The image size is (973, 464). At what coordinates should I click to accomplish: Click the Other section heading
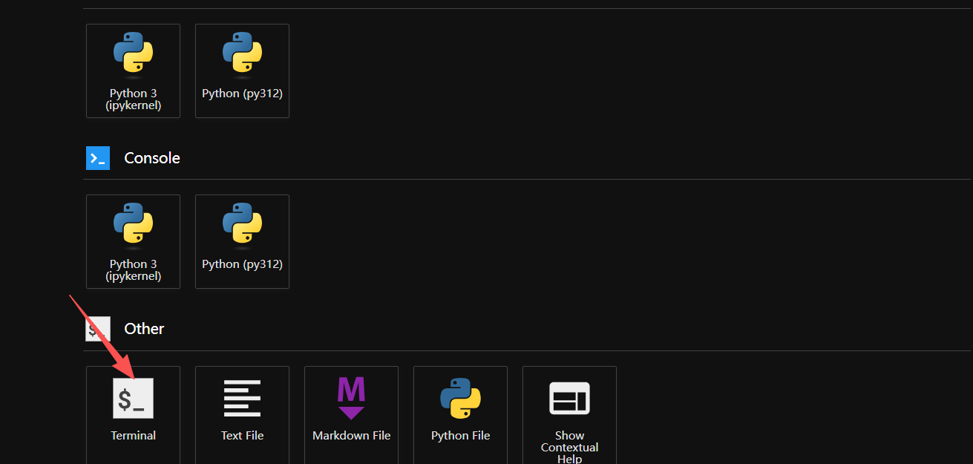144,329
